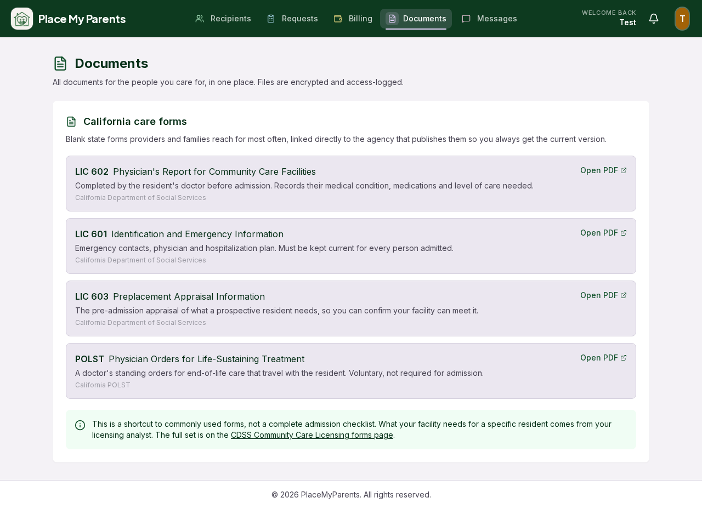Open PDF for LIC 603 Preplacement Appraisal
Image resolution: width=702 pixels, height=509 pixels.
point(603,295)
